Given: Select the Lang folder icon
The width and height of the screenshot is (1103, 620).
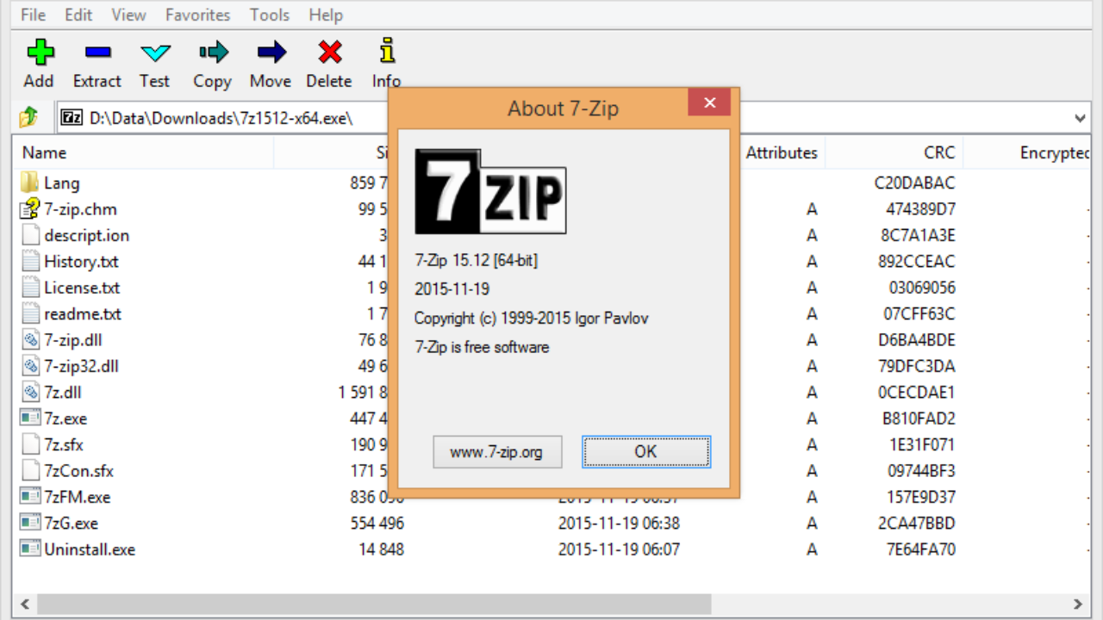Looking at the screenshot, I should [x=30, y=183].
